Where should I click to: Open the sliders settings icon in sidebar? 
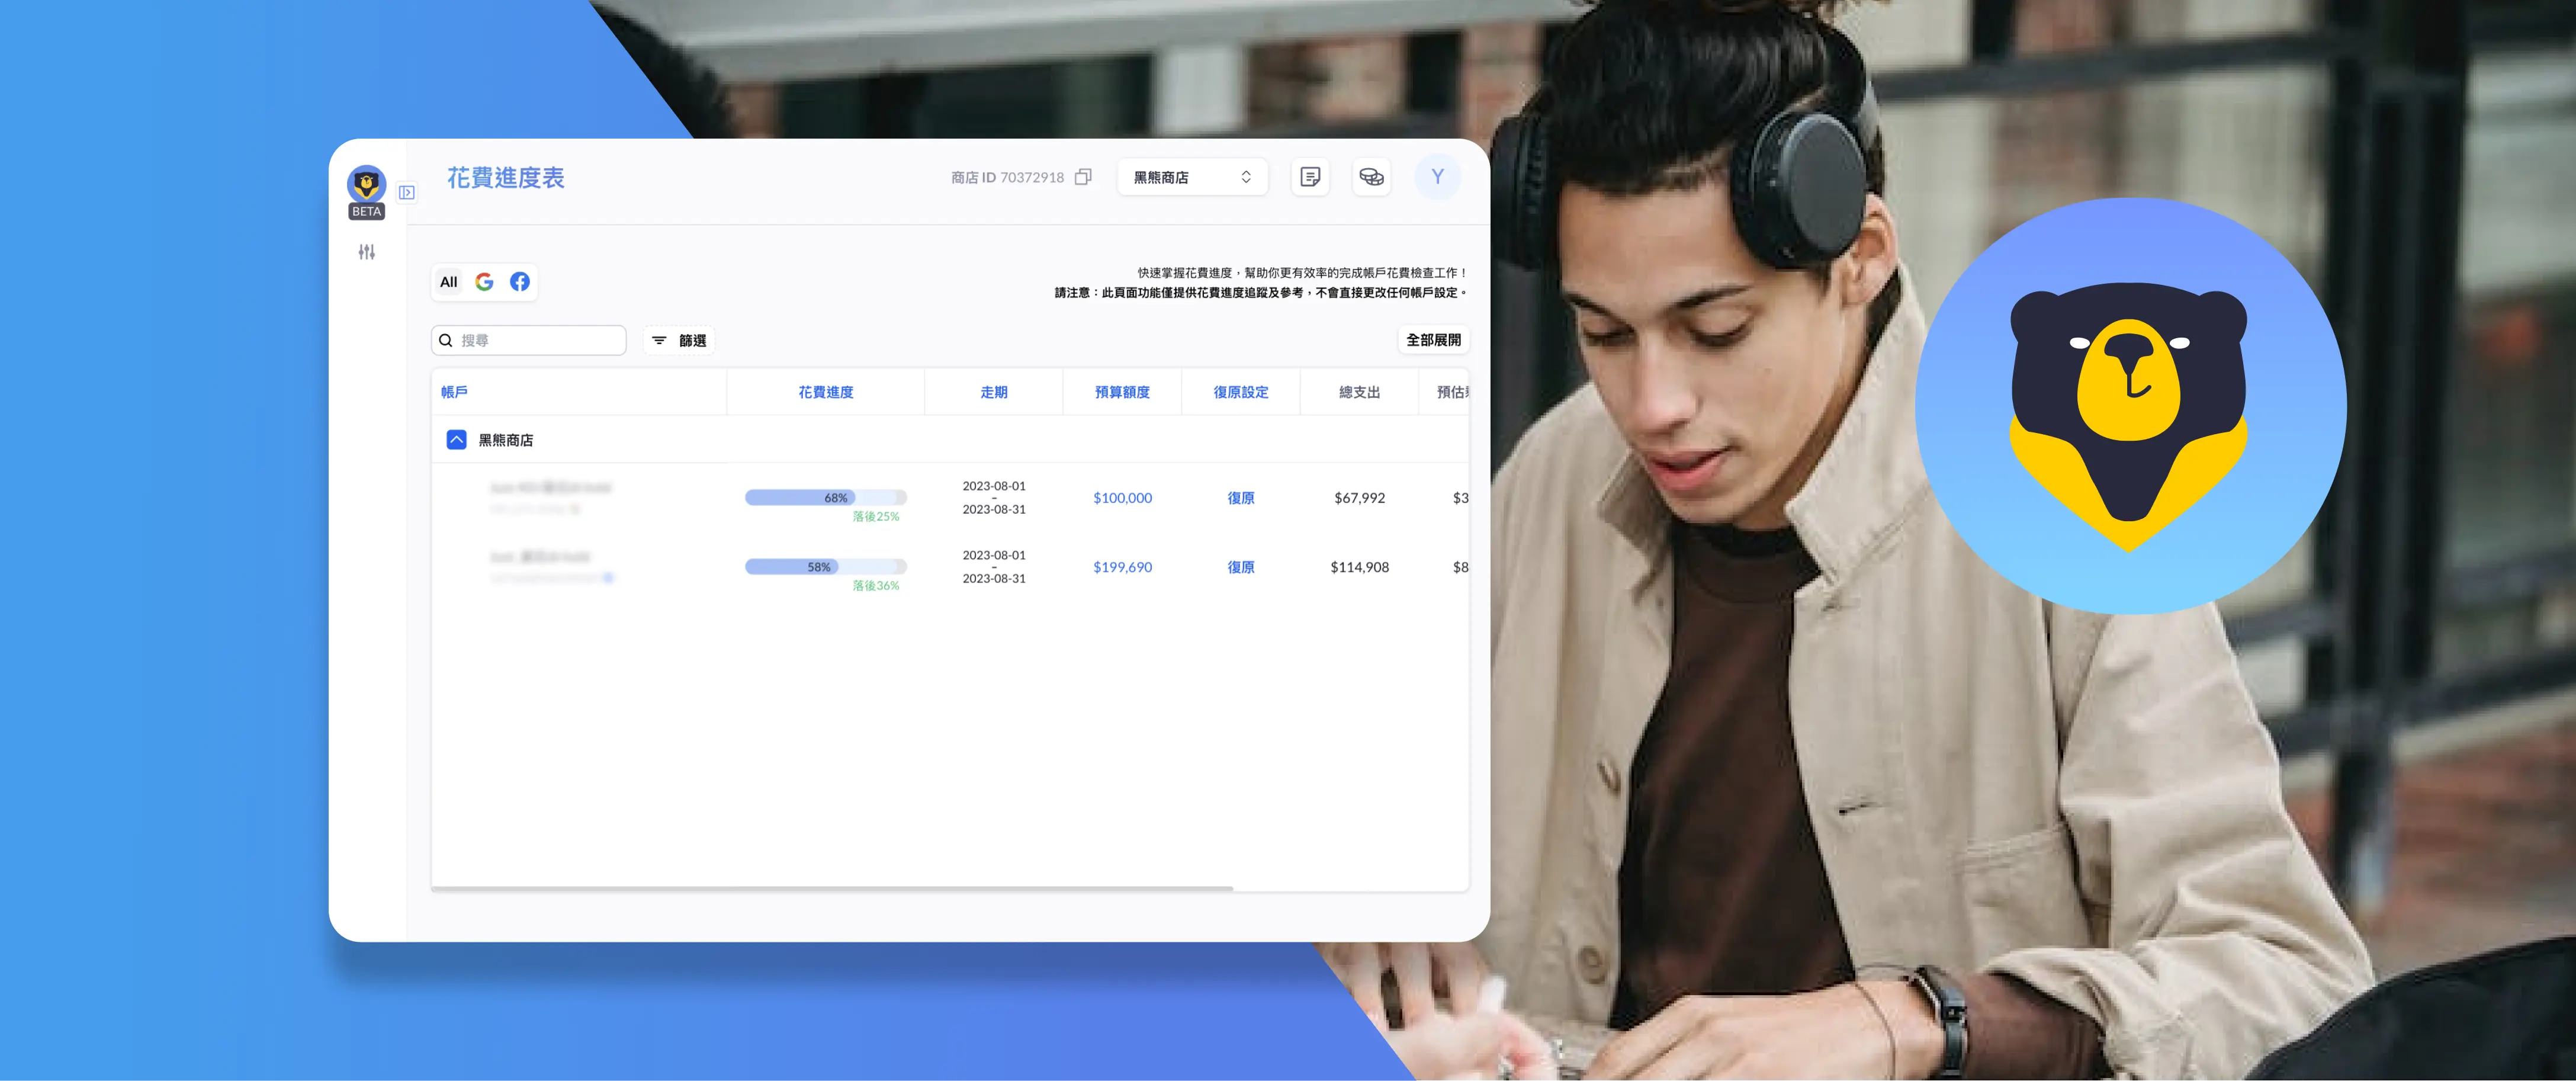pyautogui.click(x=366, y=252)
